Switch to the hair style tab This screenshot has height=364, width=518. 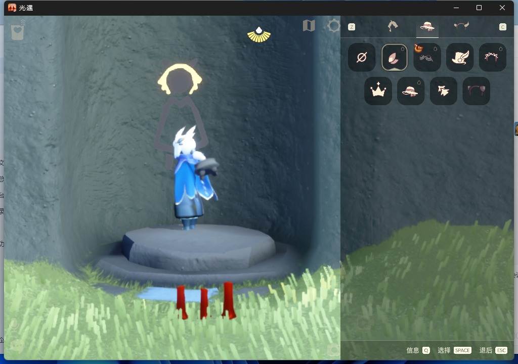pos(393,26)
